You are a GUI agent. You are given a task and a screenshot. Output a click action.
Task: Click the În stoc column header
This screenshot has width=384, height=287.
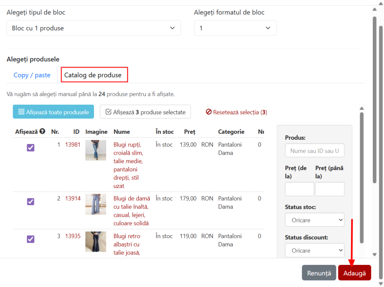[x=165, y=132]
